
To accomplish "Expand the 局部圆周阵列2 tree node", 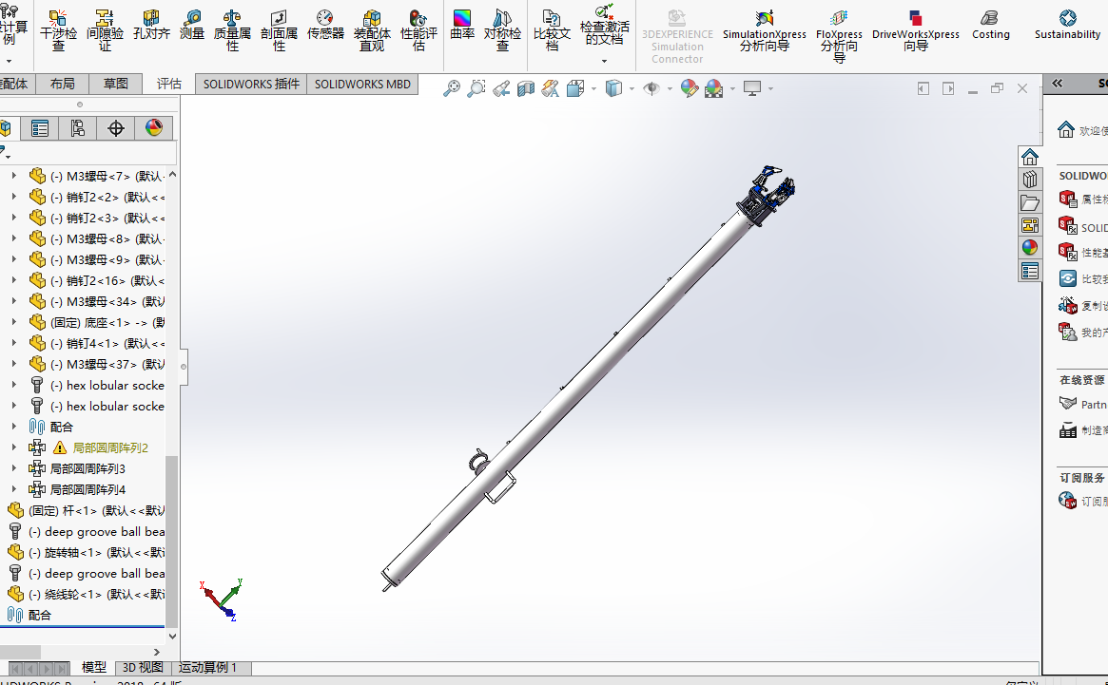I will 14,447.
